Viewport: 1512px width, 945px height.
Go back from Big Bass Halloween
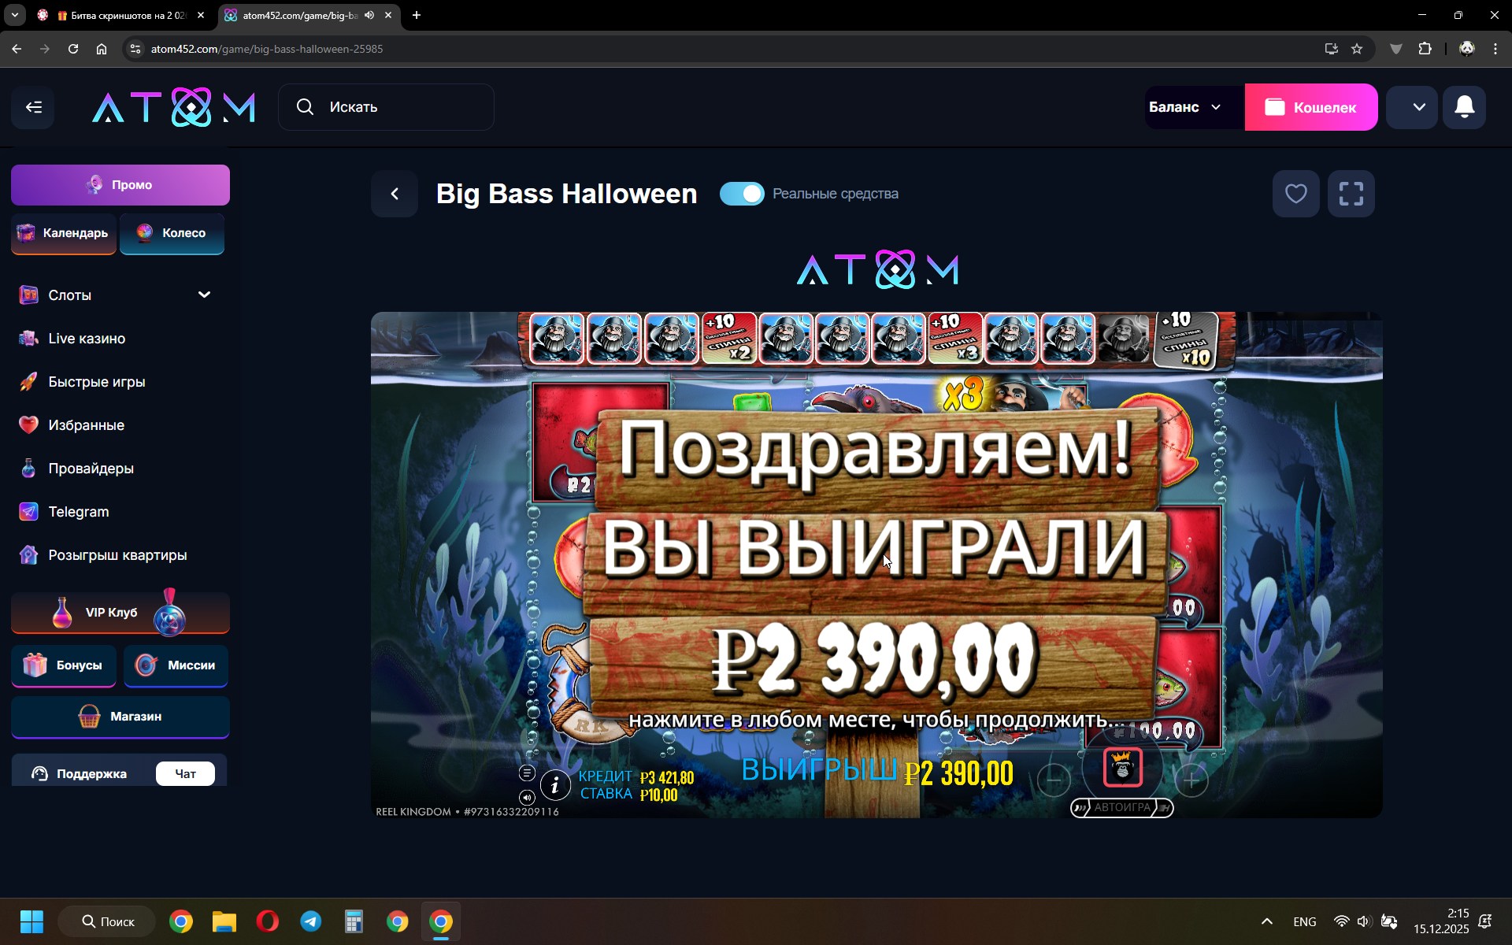395,194
